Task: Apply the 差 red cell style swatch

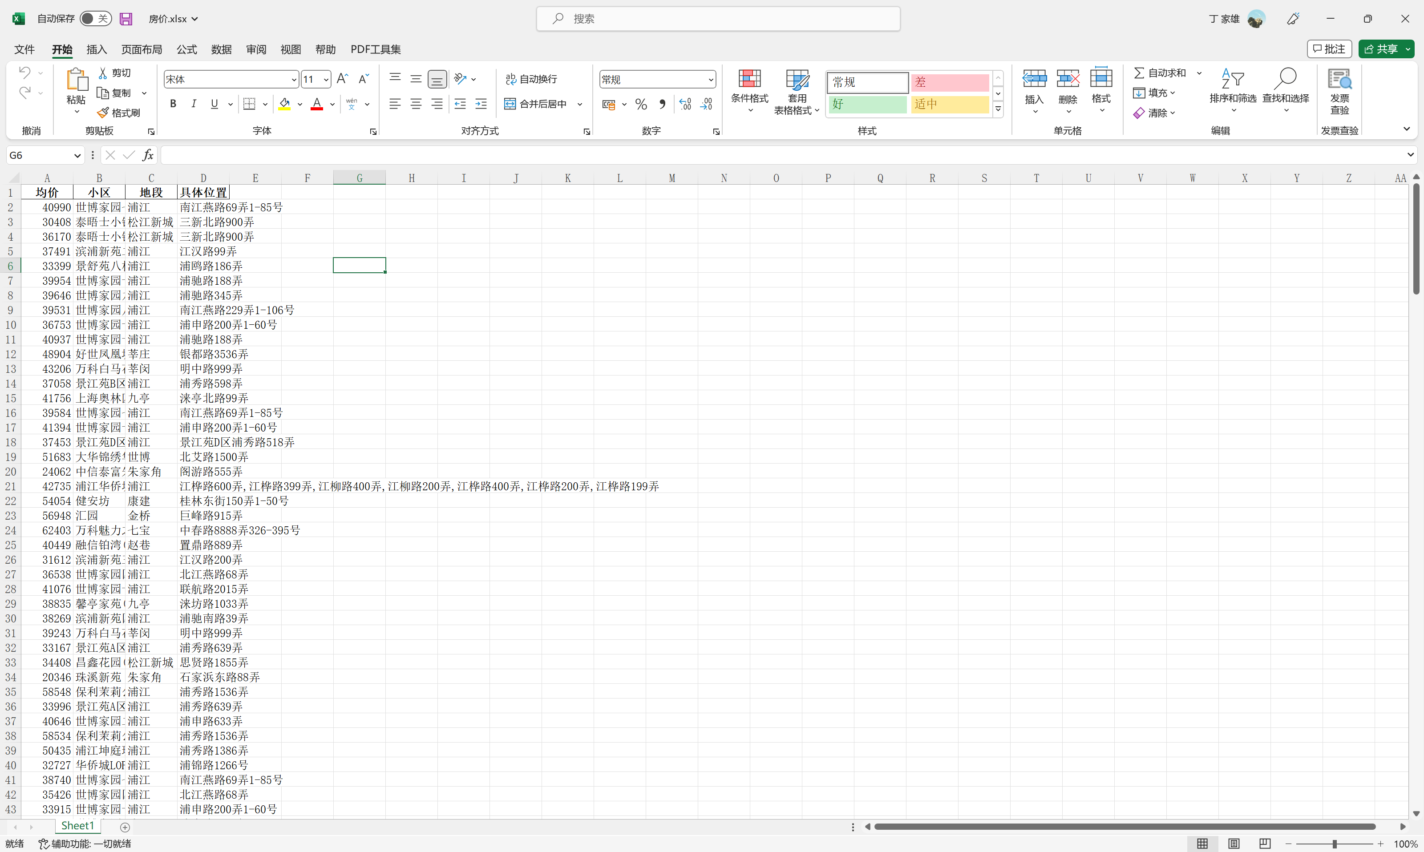Action: click(x=949, y=82)
